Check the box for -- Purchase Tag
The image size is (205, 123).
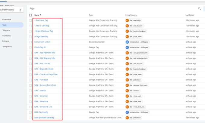tap(30, 20)
